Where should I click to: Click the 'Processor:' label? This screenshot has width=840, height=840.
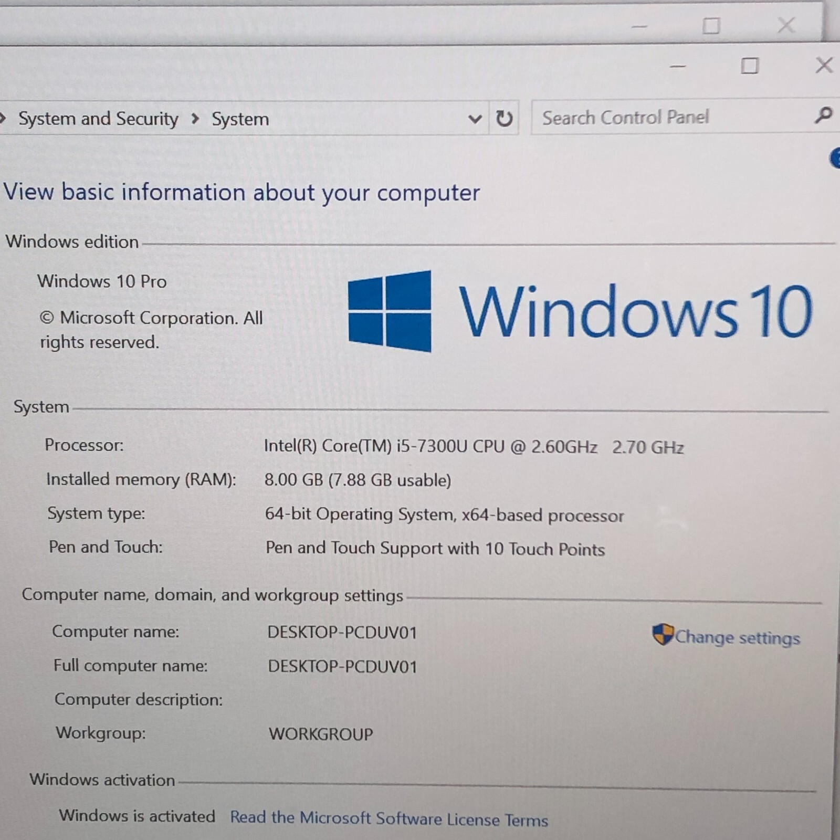click(84, 445)
